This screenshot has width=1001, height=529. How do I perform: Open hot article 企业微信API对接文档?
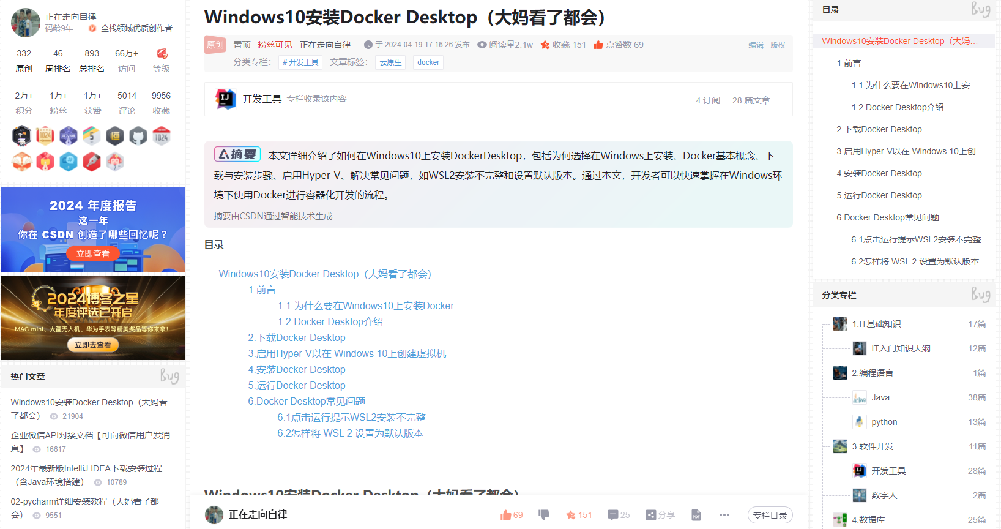pyautogui.click(x=91, y=442)
